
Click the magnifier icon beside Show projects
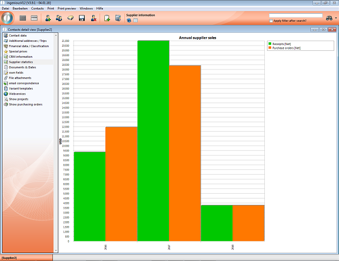[6, 99]
